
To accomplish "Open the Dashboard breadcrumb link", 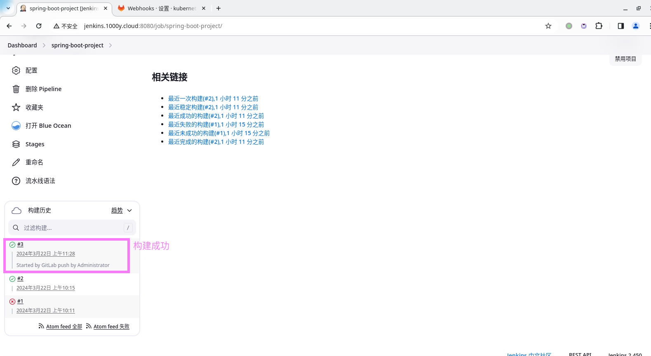I will (22, 45).
